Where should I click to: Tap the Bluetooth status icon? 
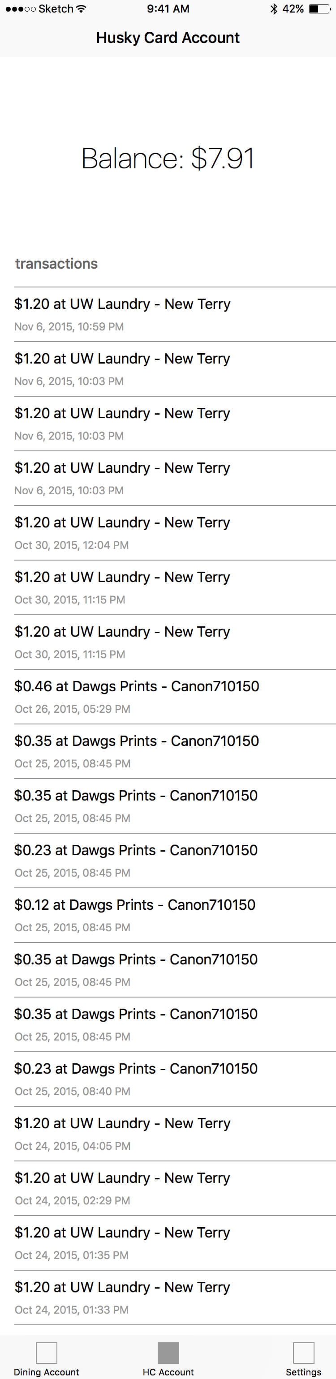pos(274,9)
